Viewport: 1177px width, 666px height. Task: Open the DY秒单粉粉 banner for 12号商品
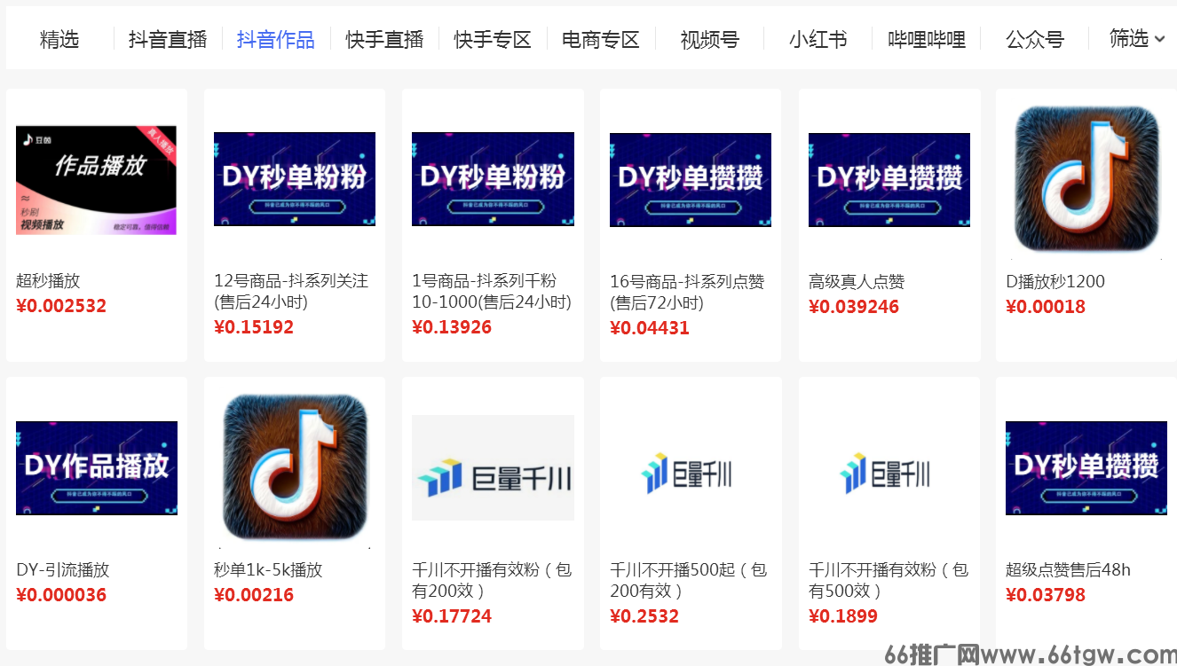pos(294,179)
